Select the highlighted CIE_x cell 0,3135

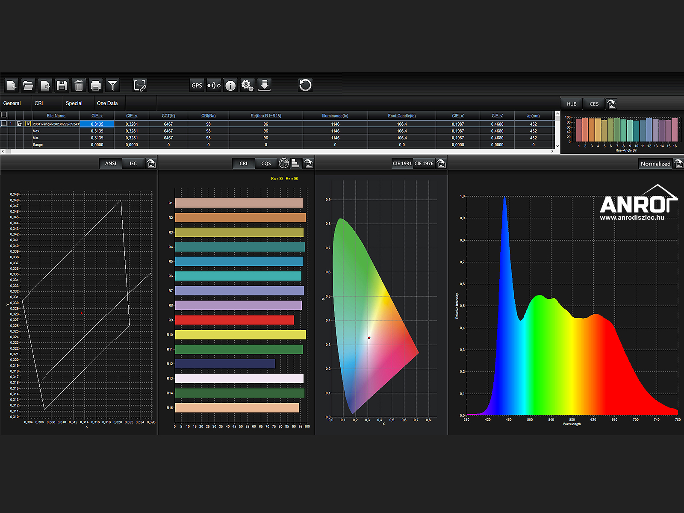click(97, 124)
